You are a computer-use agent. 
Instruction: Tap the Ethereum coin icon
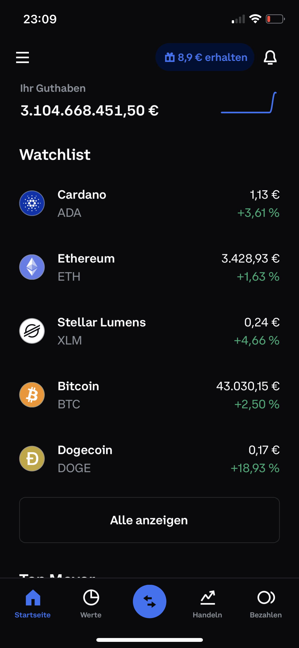pyautogui.click(x=32, y=267)
